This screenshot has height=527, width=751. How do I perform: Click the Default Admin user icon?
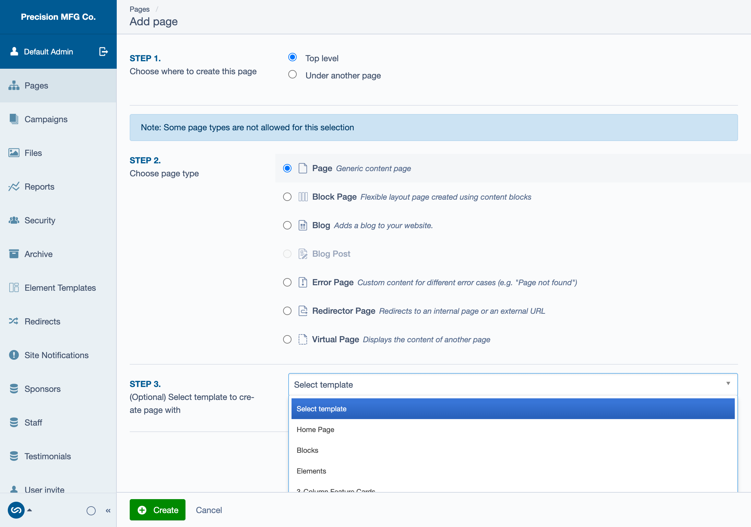pos(14,51)
